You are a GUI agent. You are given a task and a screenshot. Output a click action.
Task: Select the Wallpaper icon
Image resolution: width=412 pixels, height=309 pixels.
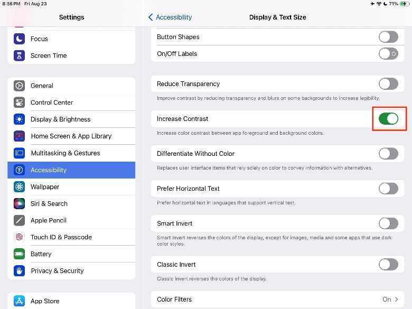tap(20, 187)
